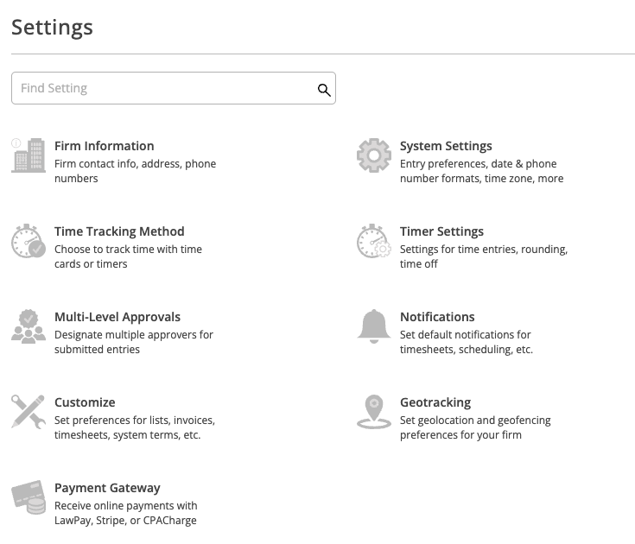Click the Payment Gateway credit card icon
Image resolution: width=635 pixels, height=544 pixels.
coord(29,497)
